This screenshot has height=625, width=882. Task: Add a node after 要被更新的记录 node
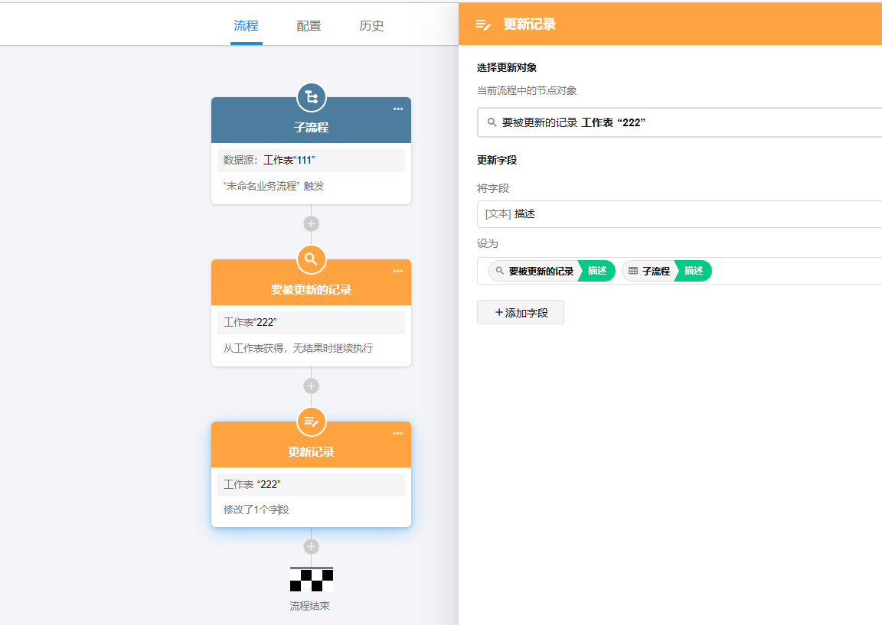pyautogui.click(x=311, y=386)
